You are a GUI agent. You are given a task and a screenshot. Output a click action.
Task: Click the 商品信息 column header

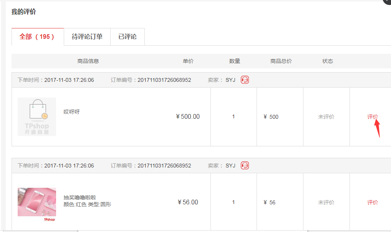point(88,61)
